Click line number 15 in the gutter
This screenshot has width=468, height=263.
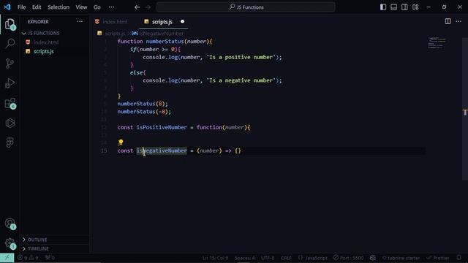pyautogui.click(x=104, y=150)
